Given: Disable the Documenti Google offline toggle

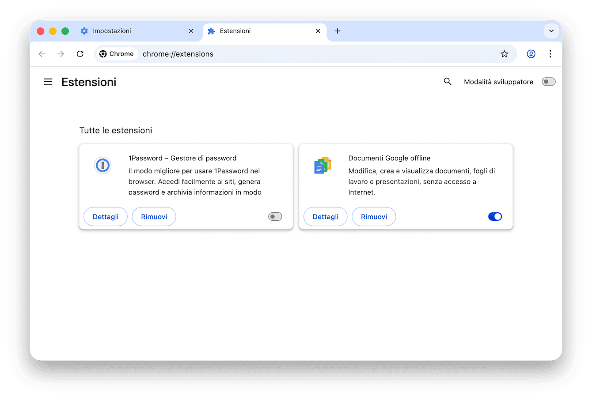Looking at the screenshot, I should [x=495, y=217].
